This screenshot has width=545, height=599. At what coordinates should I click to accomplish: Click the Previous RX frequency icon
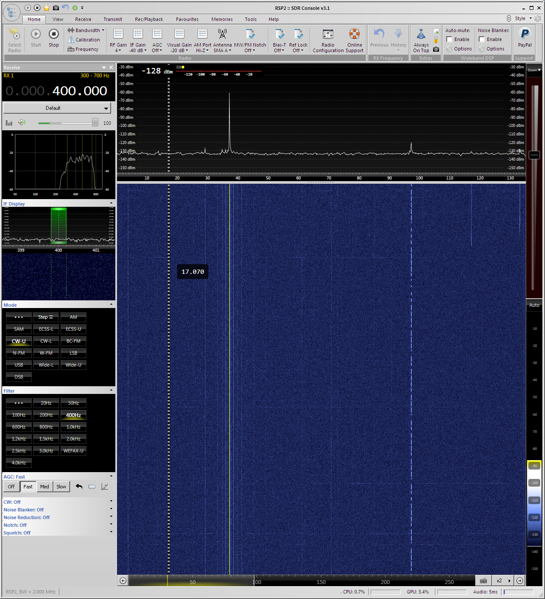tap(379, 35)
